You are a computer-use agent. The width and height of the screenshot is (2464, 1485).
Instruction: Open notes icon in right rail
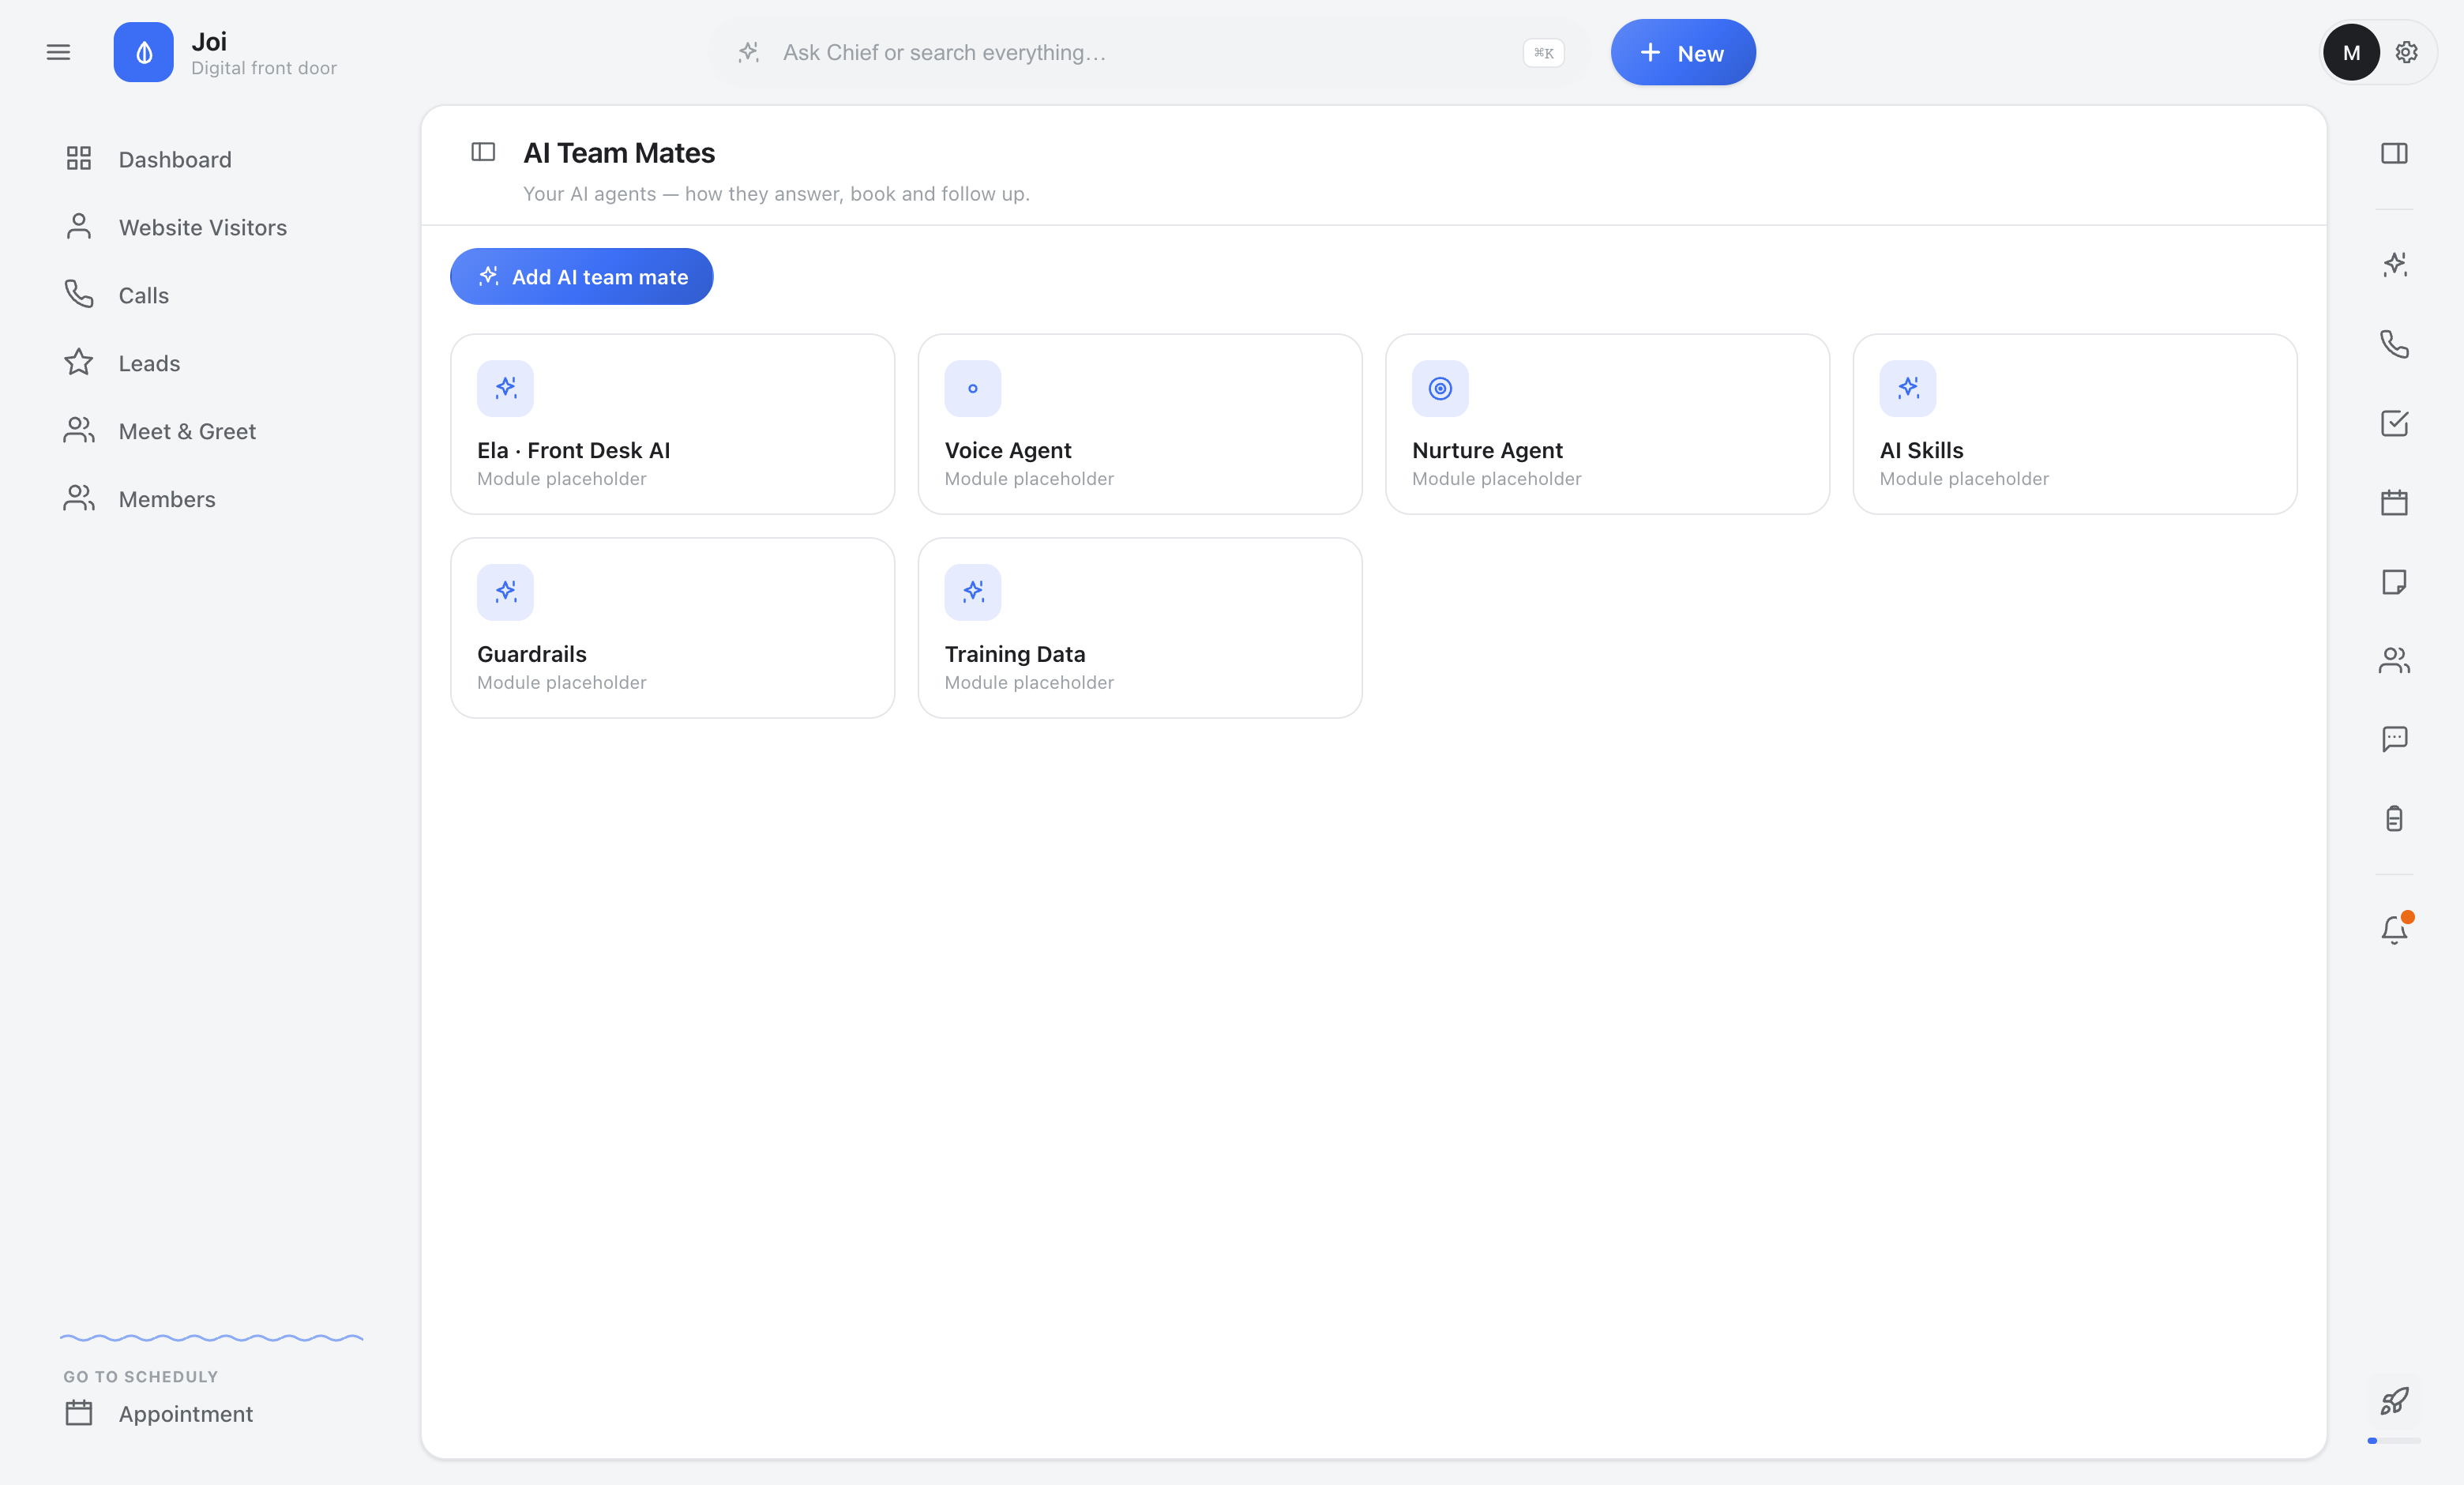(2394, 582)
